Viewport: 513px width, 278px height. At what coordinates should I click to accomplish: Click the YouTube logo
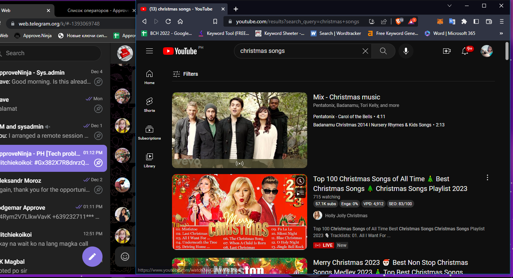pos(180,51)
